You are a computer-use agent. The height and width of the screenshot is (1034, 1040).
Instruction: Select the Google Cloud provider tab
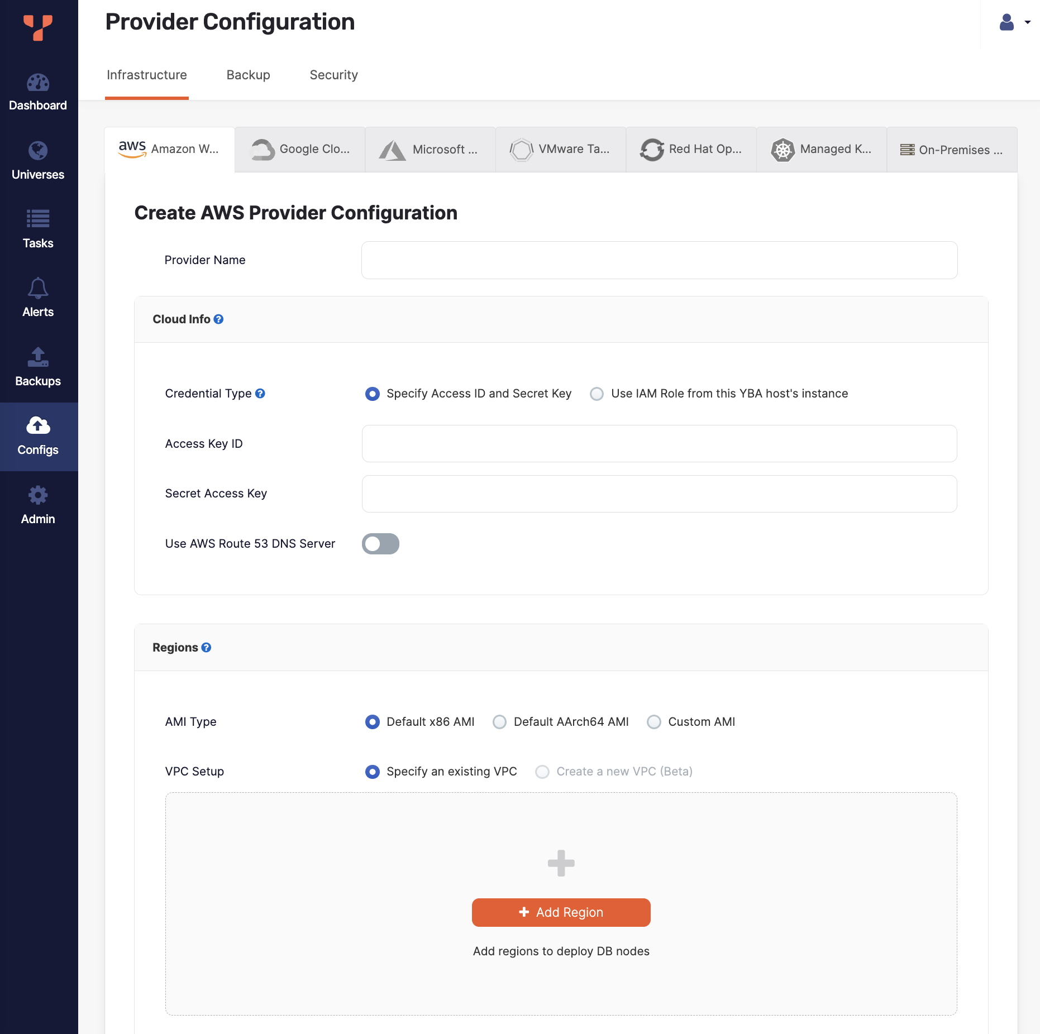pyautogui.click(x=300, y=150)
